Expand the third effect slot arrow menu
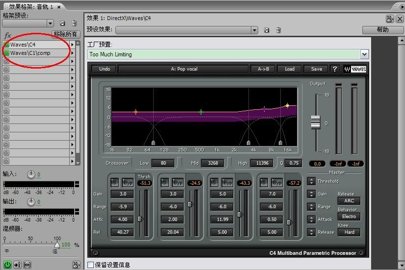 point(72,61)
